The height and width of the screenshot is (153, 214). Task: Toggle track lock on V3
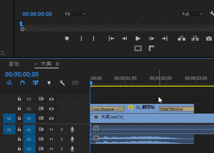pyautogui.click(x=19, y=99)
